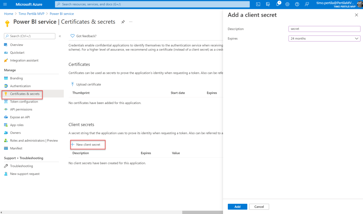Pin the Certificates & secrets page

click(x=123, y=22)
